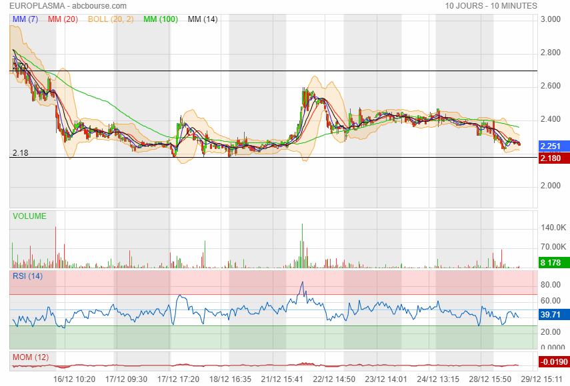Click the RSI (14) panel label
The height and width of the screenshot is (386, 570).
(x=27, y=276)
